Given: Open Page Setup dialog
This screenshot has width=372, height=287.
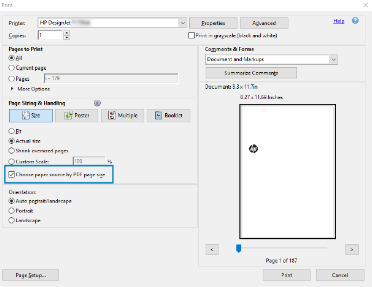Looking at the screenshot, I should (x=31, y=275).
